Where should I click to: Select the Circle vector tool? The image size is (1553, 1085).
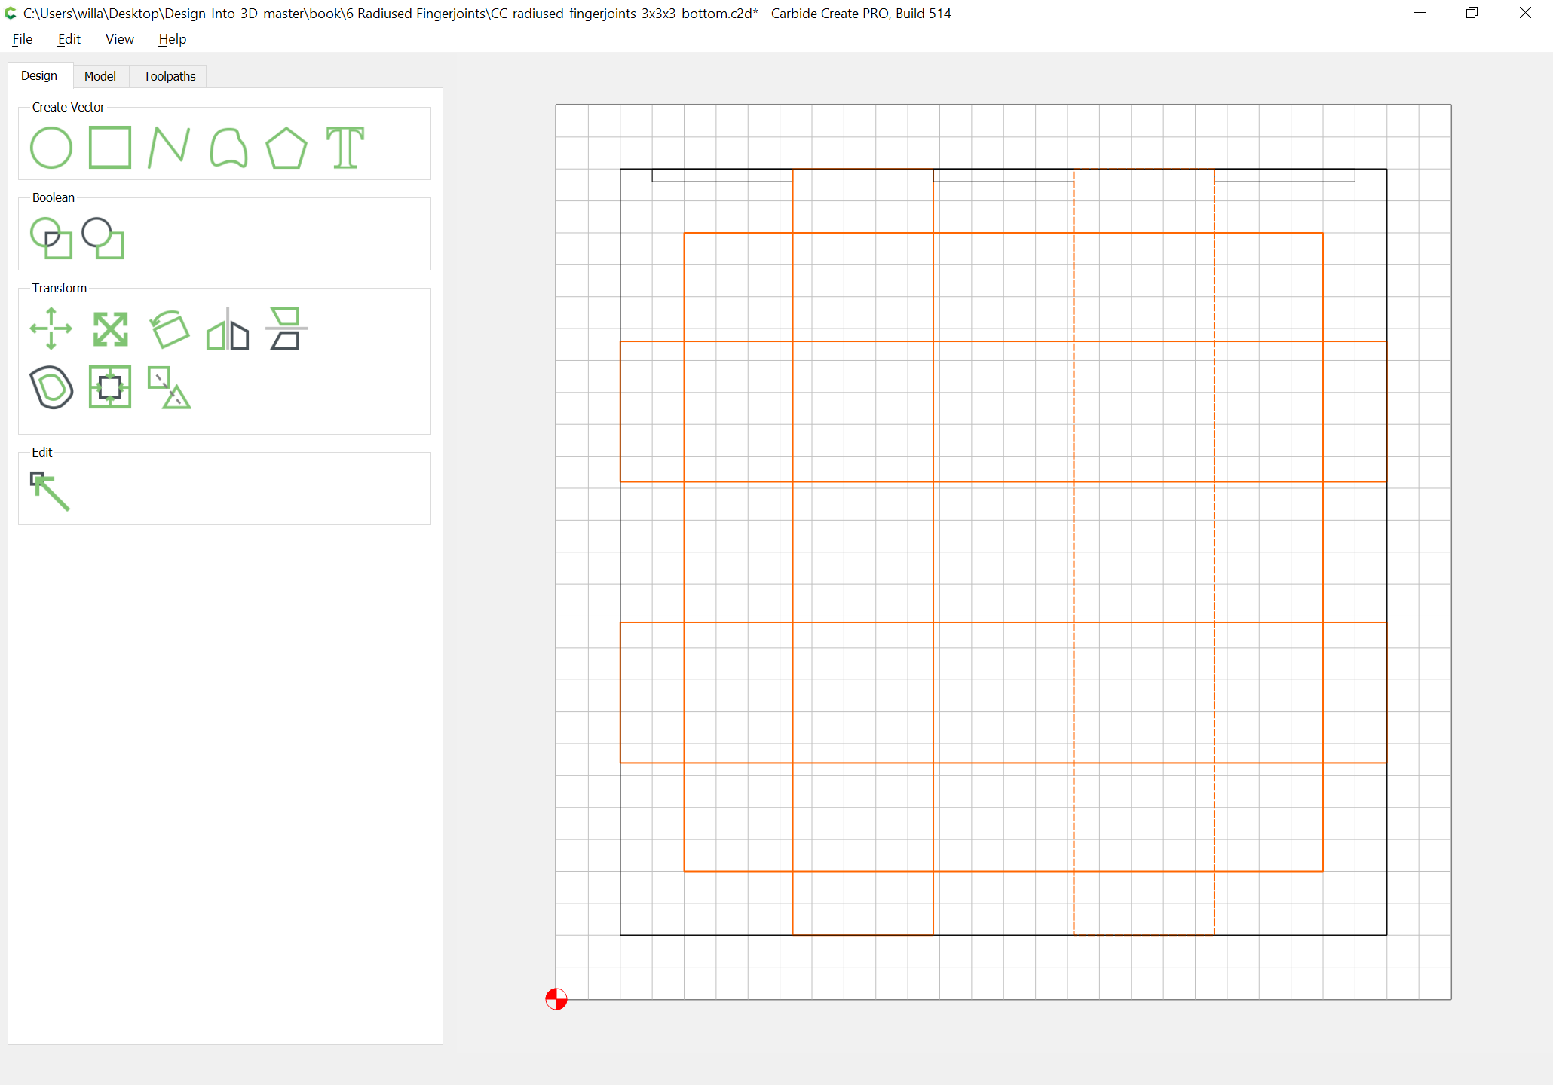pyautogui.click(x=51, y=148)
